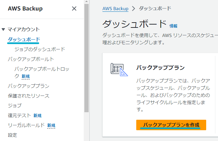218x141 pixels.
Task: Open ジョブのダッシュボード in sidebar
Action: pyautogui.click(x=40, y=49)
